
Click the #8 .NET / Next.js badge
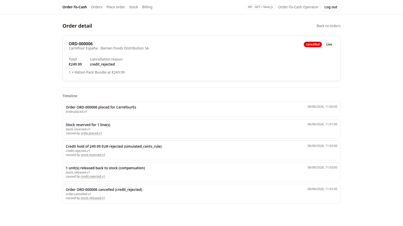pyautogui.click(x=260, y=7)
